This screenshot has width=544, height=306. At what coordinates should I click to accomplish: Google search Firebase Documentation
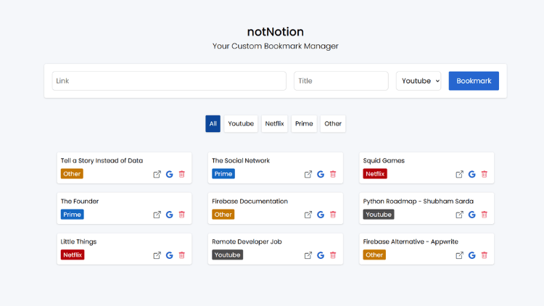[x=321, y=215]
